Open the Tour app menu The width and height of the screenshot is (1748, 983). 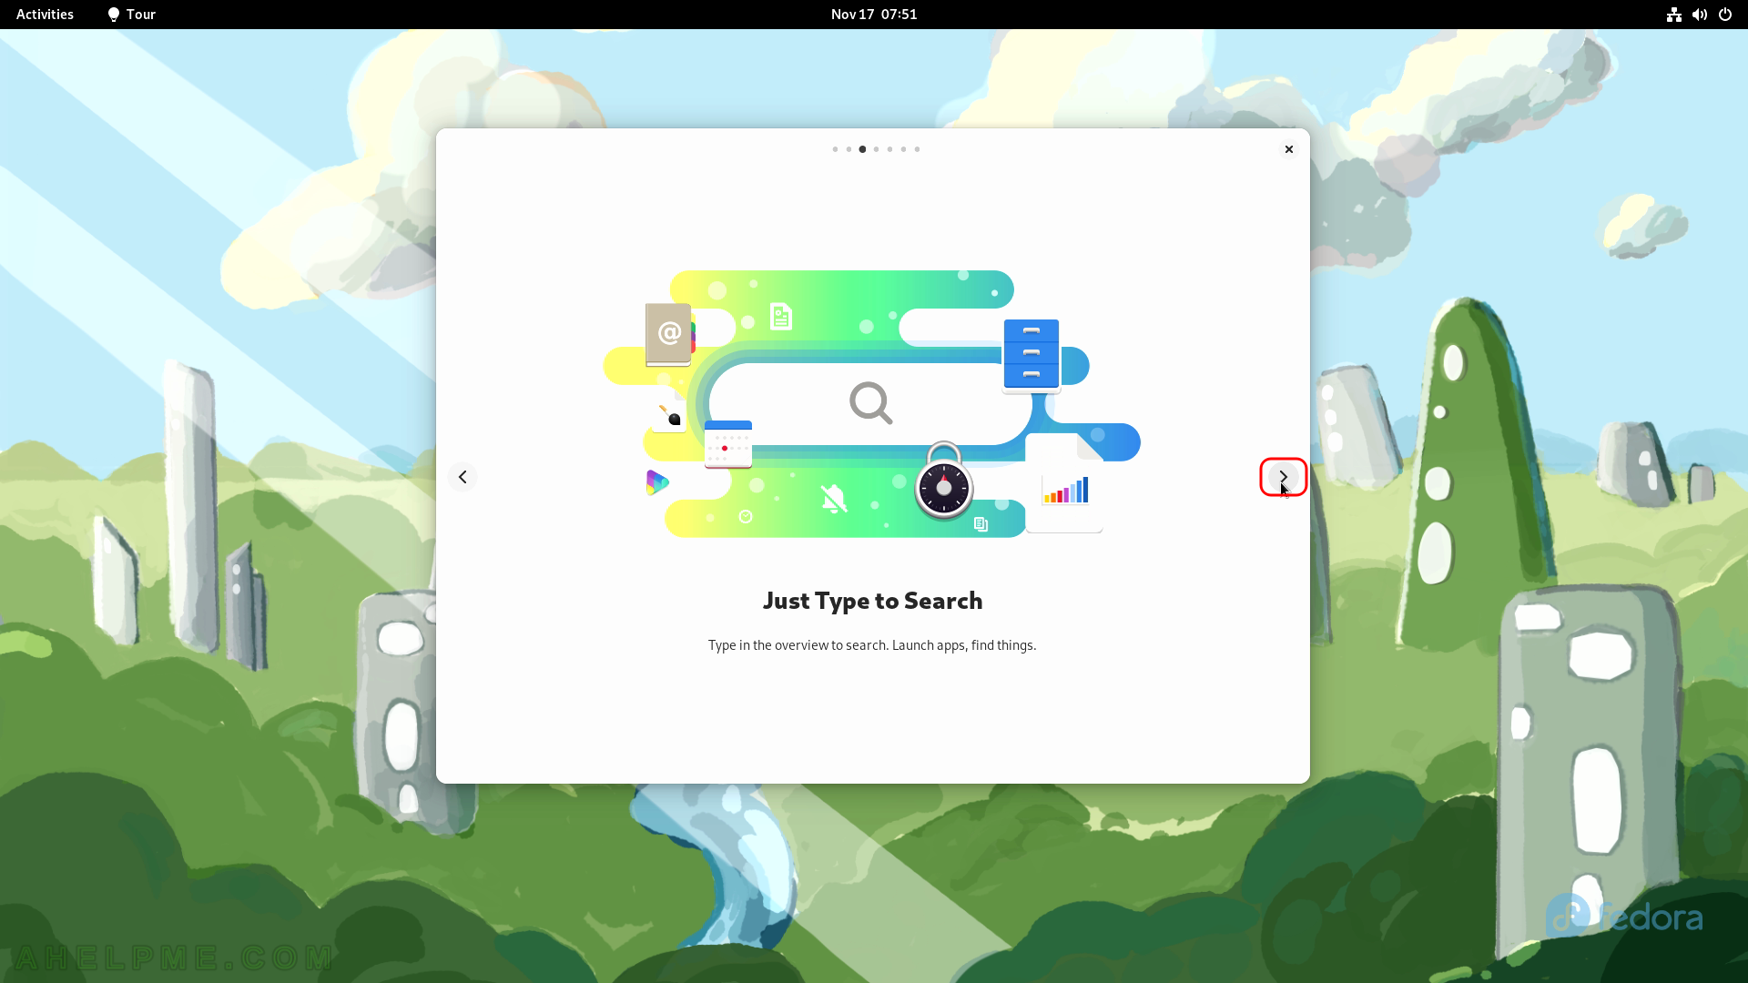click(132, 15)
